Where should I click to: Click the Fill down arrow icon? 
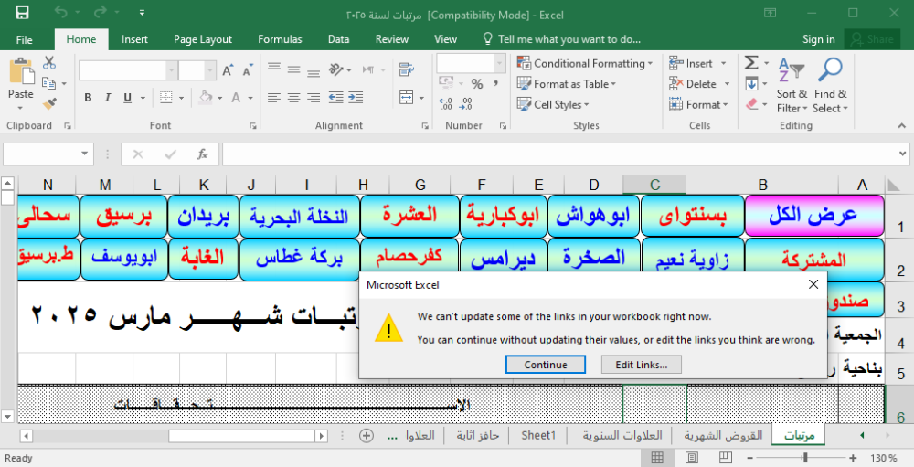[751, 83]
